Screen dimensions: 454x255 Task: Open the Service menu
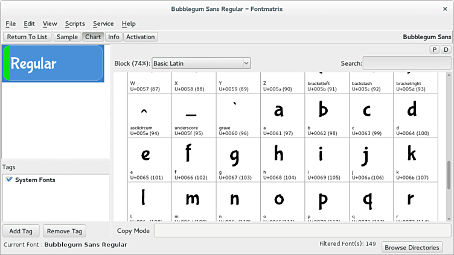tap(103, 24)
